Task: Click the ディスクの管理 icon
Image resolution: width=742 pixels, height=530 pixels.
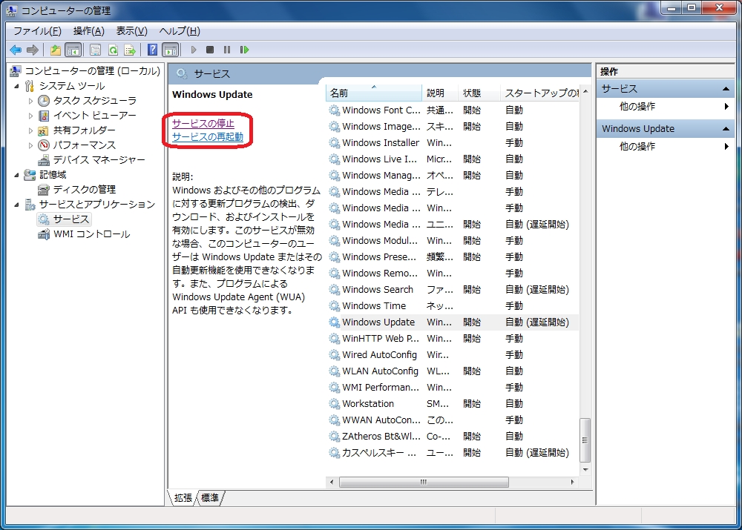Action: [x=44, y=190]
